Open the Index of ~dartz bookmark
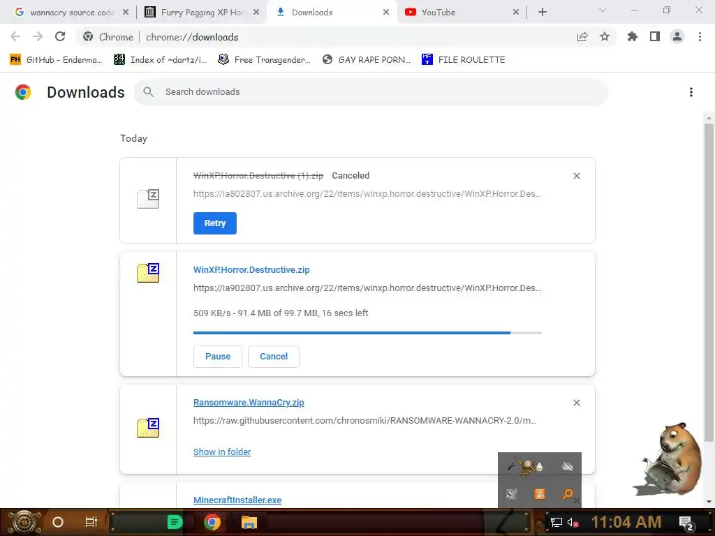The image size is (715, 536). (161, 60)
